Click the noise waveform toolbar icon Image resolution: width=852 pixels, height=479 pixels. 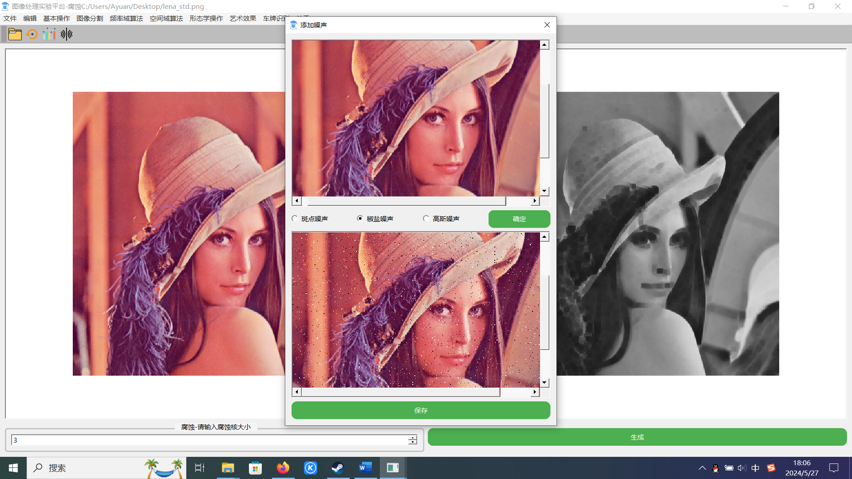(67, 34)
